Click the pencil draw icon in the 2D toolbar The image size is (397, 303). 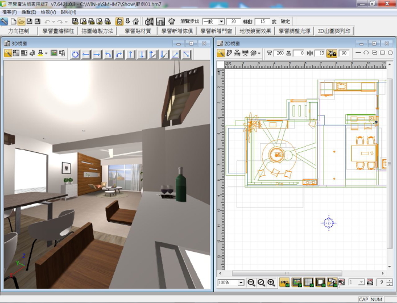point(229,53)
